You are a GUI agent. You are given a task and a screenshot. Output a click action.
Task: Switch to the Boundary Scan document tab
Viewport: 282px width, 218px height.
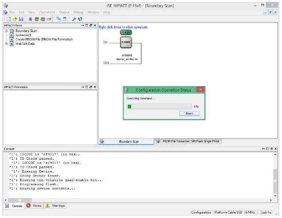pos(126,141)
